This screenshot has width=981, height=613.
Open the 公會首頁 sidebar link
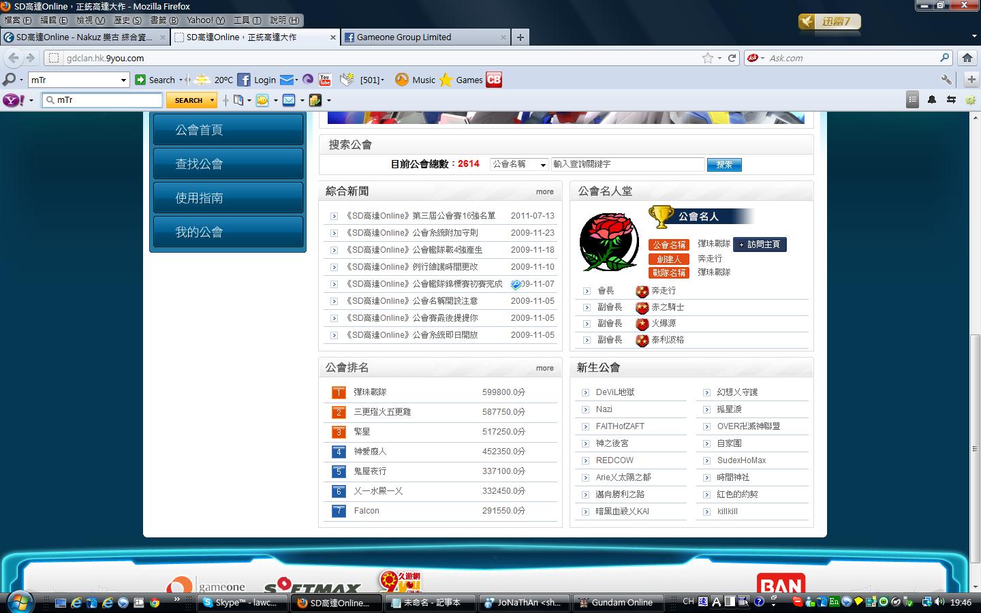(x=228, y=129)
